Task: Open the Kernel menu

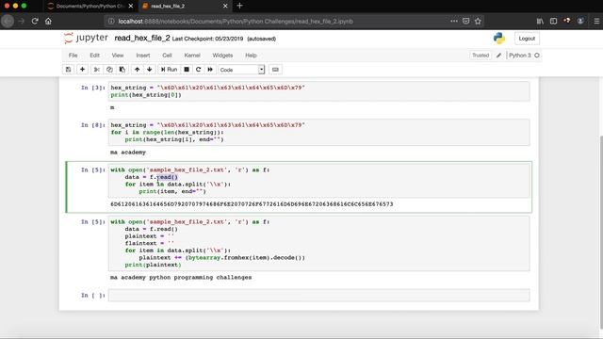Action: pos(192,56)
